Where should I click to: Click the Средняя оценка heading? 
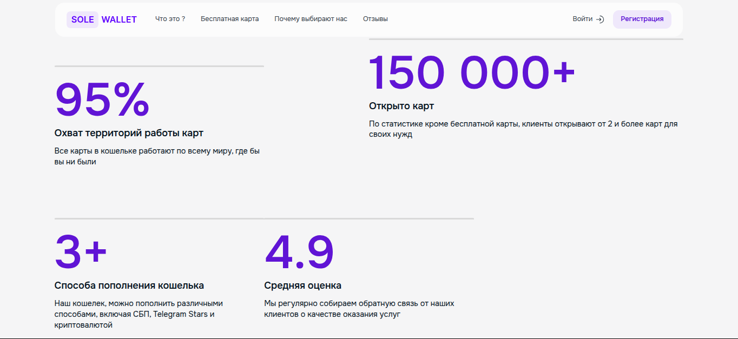[302, 285]
